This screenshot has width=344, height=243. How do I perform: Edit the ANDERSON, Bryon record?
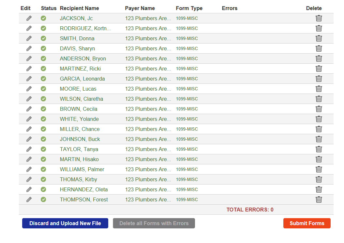tap(29, 58)
